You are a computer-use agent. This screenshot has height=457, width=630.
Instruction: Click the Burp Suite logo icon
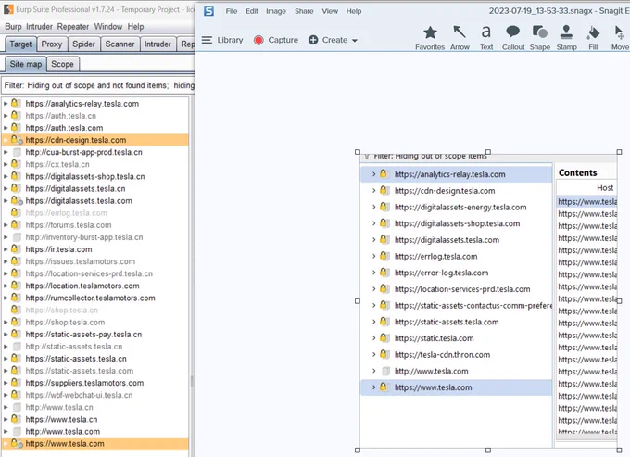point(8,9)
